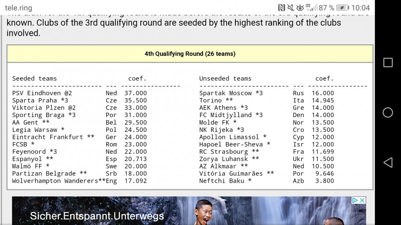Tap the tele.ring carrier label
Image resolution: width=401 pixels, height=225 pixels.
coord(18,8)
